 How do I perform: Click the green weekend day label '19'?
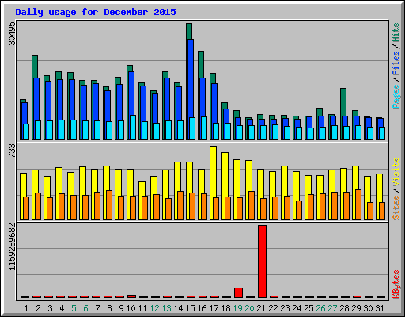(237, 308)
